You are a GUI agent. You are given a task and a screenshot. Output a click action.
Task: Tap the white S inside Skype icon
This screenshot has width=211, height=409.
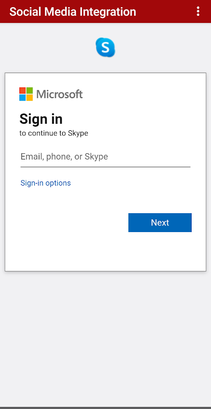click(105, 47)
